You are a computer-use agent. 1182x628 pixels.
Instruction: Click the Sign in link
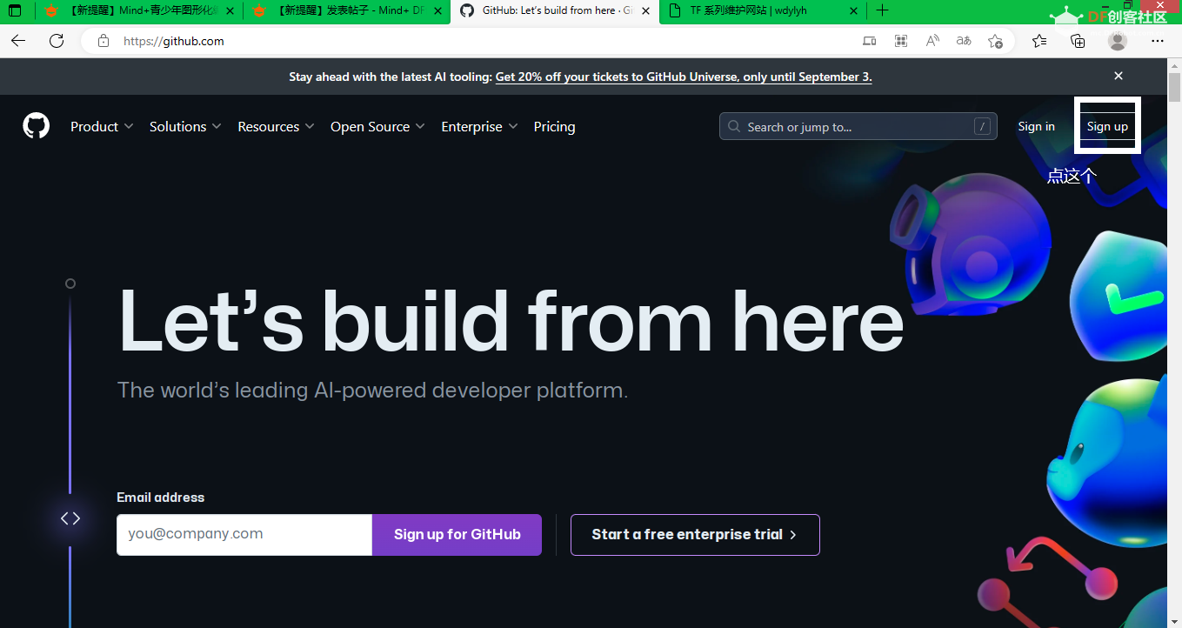point(1037,126)
